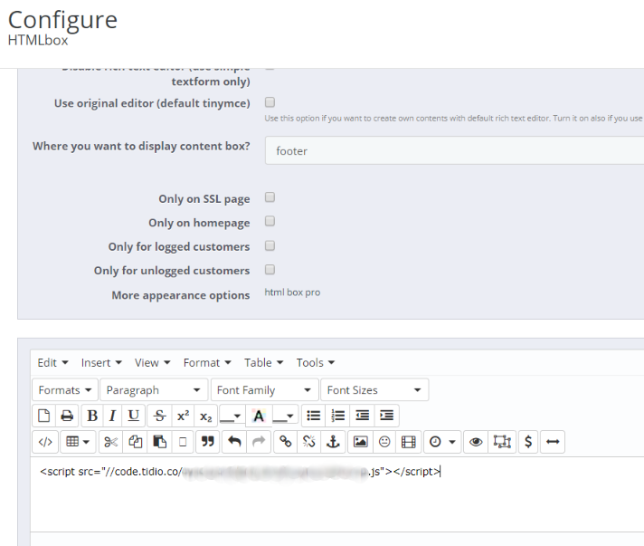Undo the last edit
This screenshot has height=546, width=644.
tap(234, 442)
